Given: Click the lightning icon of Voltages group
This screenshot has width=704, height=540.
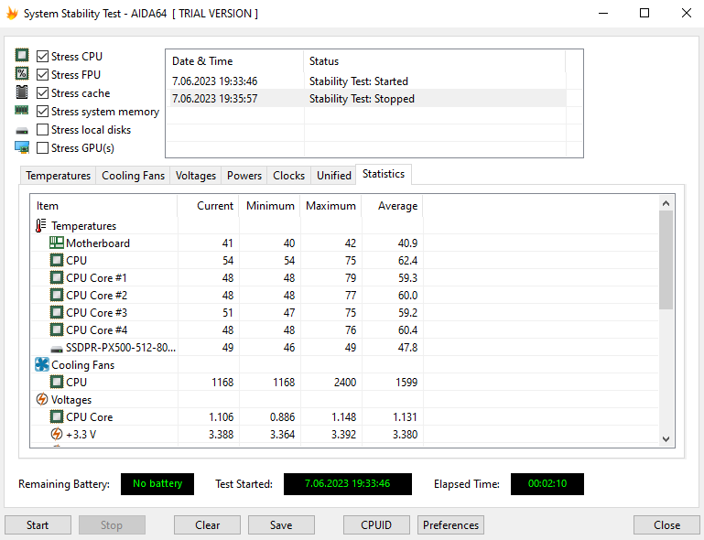Looking at the screenshot, I should click(42, 399).
